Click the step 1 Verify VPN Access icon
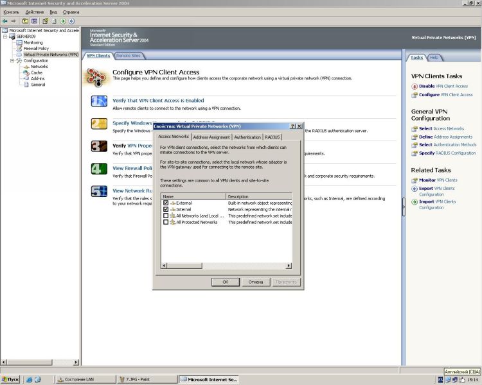 pyautogui.click(x=99, y=101)
